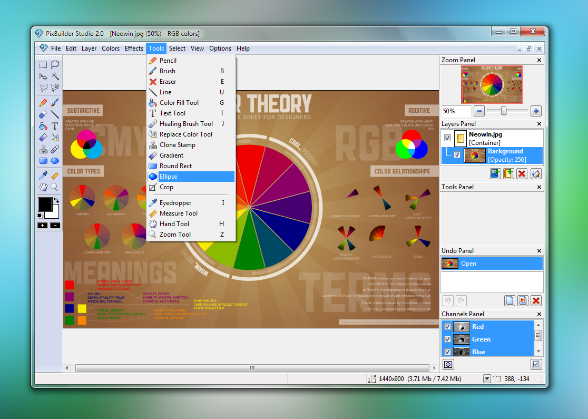Click the zoom in plus button

536,111
